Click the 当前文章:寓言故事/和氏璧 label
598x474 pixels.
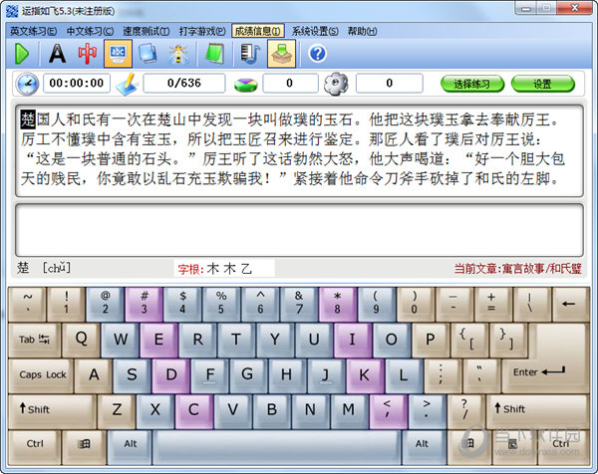click(517, 269)
